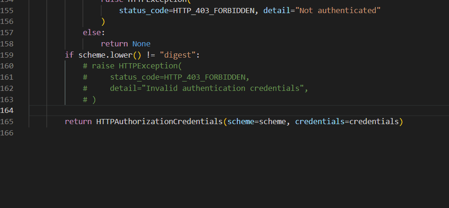Click the if keyword on line 159

[x=69, y=55]
